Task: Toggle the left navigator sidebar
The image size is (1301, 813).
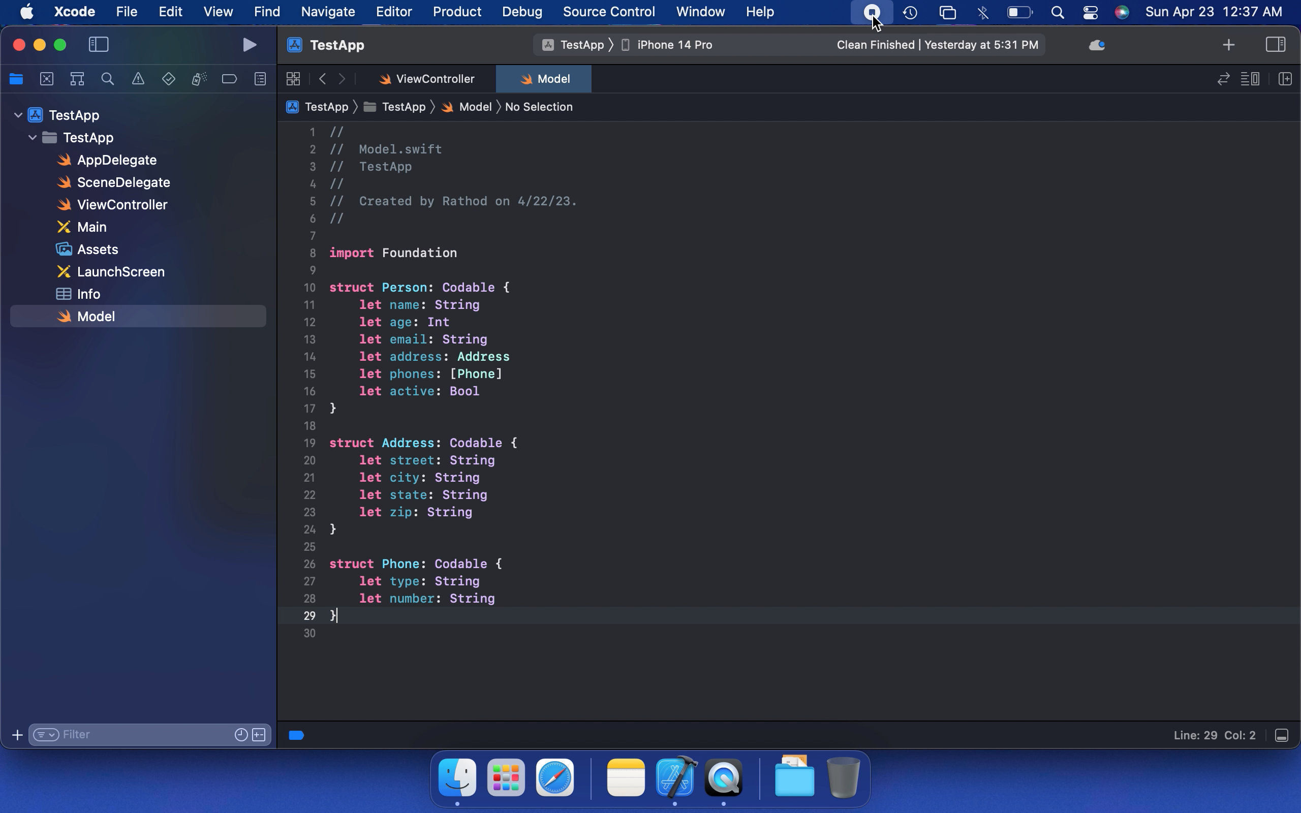Action: coord(99,45)
